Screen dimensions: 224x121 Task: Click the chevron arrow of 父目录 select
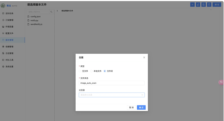pos(142,95)
